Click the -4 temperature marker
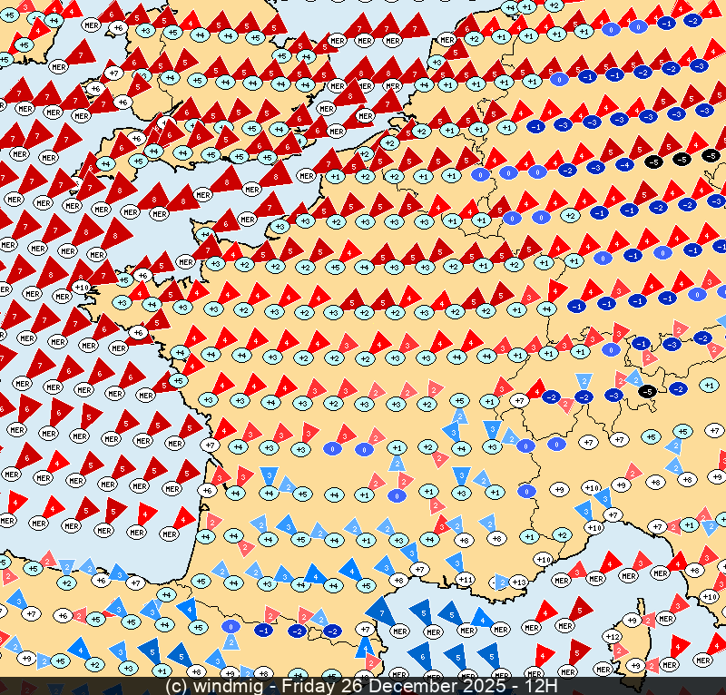 (624, 164)
